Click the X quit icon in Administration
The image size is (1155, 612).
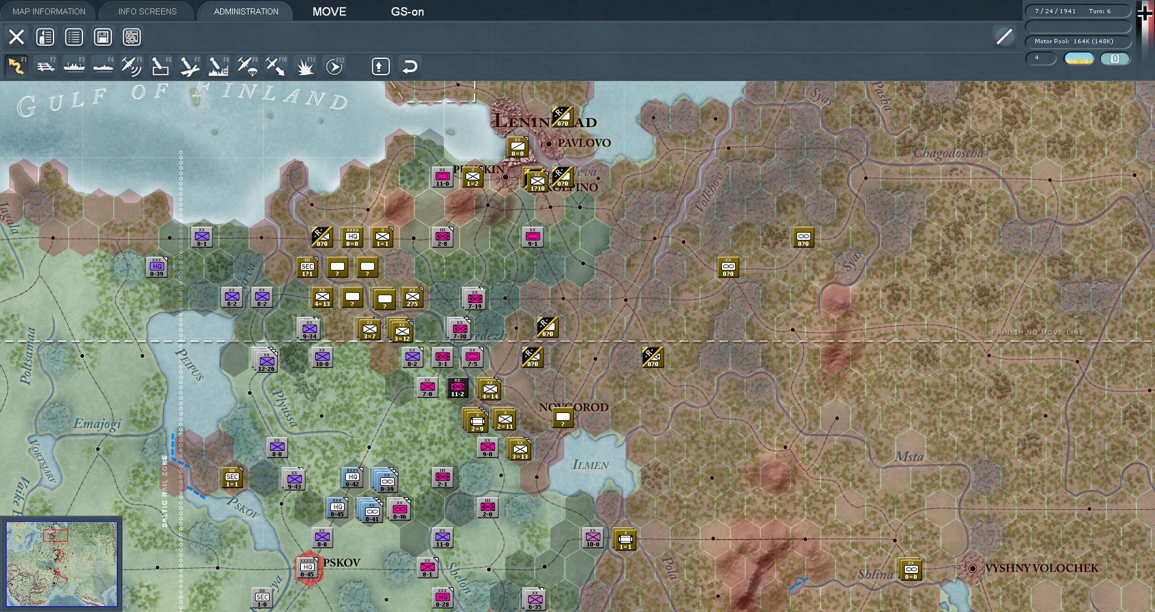click(16, 37)
